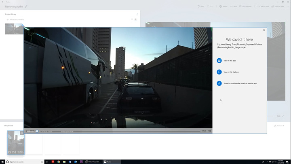Close the 'We saved it here' dialog
The width and height of the screenshot is (291, 164).
(x=264, y=30)
